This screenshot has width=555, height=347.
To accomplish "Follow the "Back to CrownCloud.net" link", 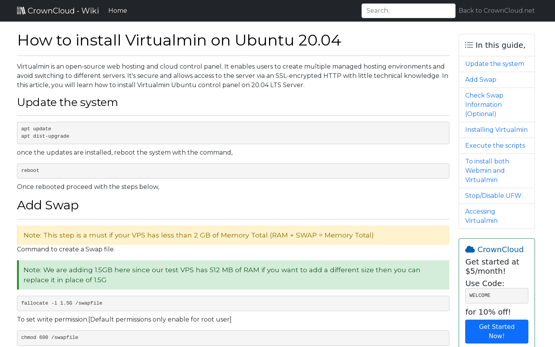I will tap(496, 10).
